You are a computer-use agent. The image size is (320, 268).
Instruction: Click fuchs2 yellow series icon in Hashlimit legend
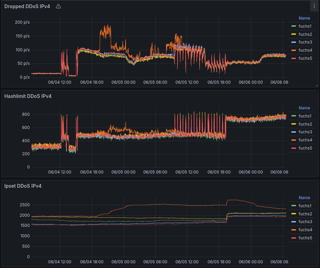pos(293,124)
